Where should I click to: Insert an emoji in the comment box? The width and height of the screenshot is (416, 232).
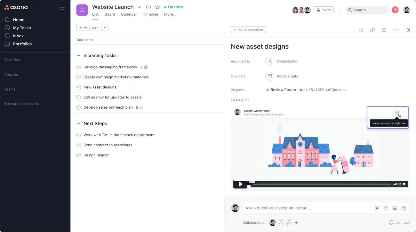click(395, 208)
